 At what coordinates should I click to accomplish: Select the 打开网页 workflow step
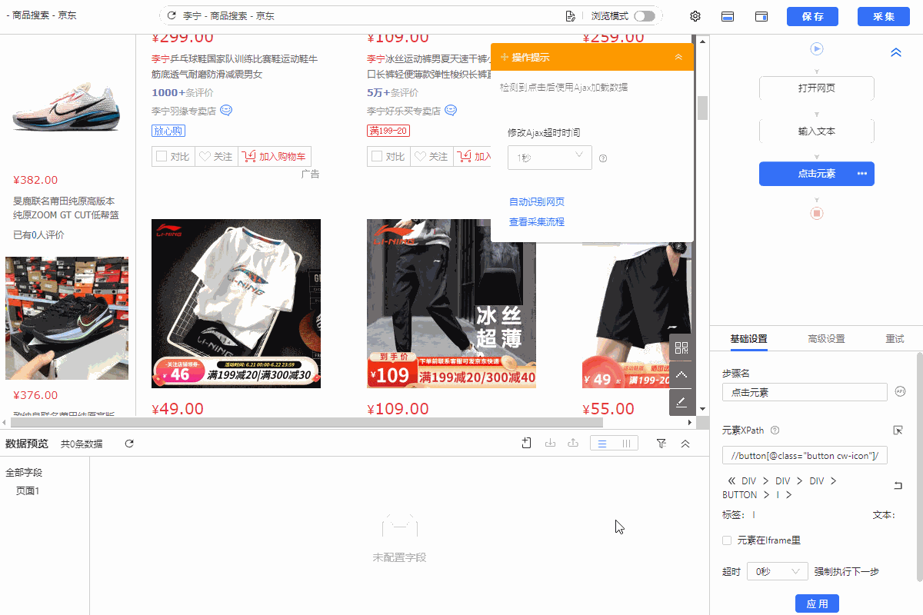[817, 88]
